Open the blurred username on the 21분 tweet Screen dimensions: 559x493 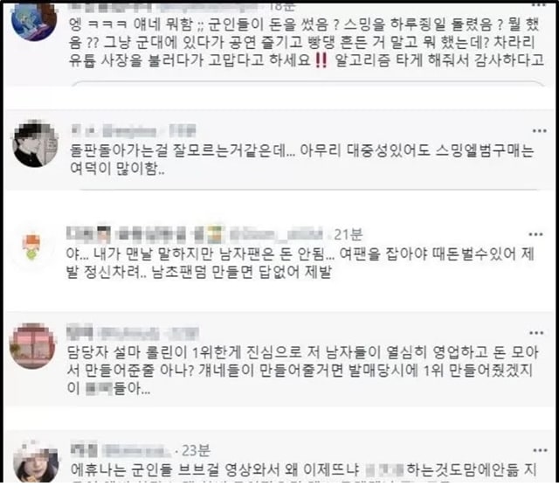(x=195, y=234)
